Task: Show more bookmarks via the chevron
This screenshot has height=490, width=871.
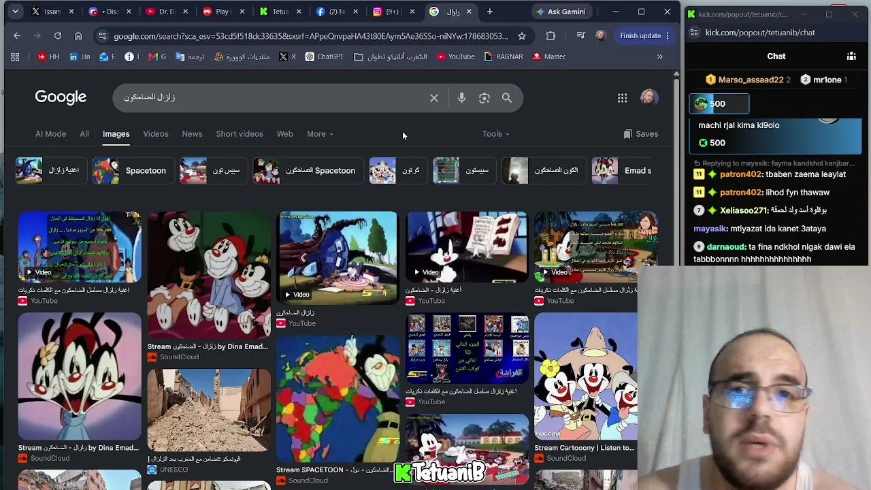Action: 660,57
